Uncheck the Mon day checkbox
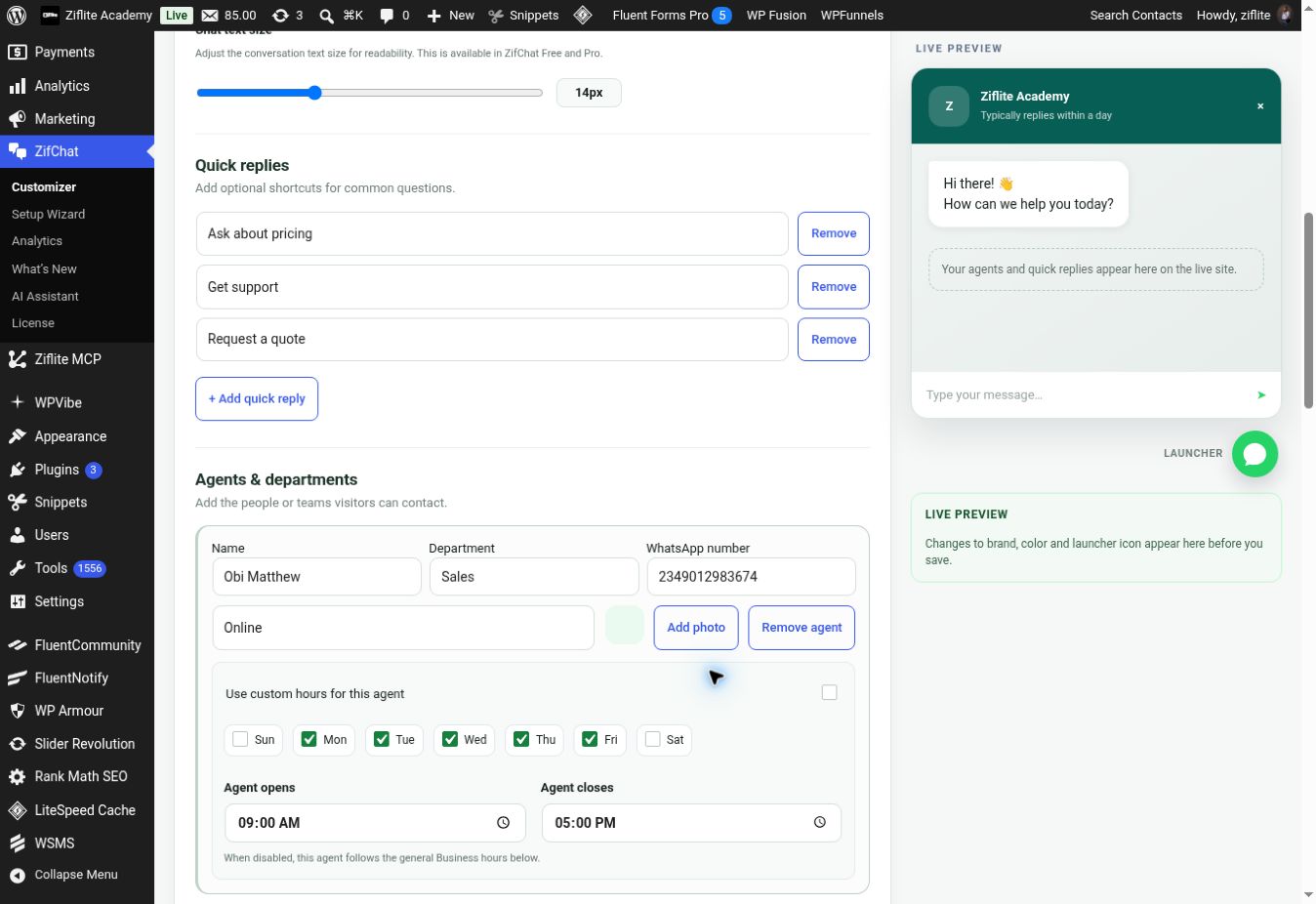The height and width of the screenshot is (904, 1316). (x=309, y=740)
